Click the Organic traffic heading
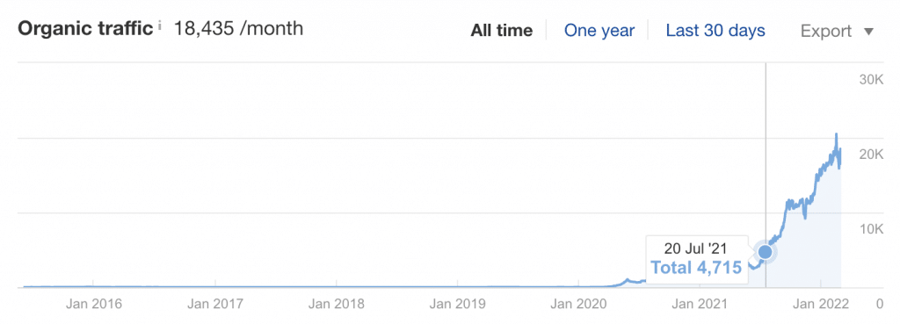The height and width of the screenshot is (324, 900). coord(86,29)
